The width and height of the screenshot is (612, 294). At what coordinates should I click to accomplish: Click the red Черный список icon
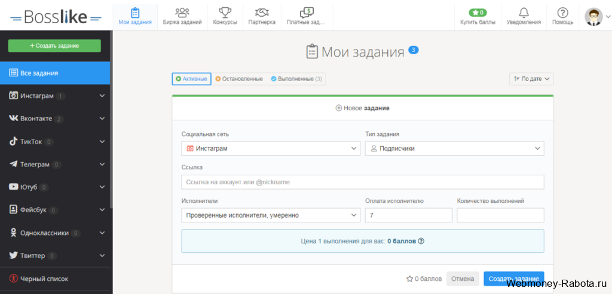[x=13, y=278]
